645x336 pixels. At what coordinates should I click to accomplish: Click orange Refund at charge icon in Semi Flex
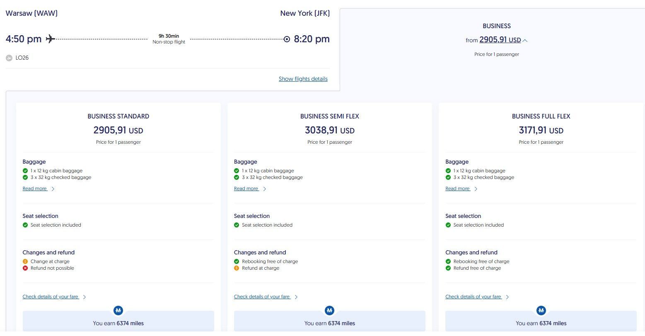(237, 268)
